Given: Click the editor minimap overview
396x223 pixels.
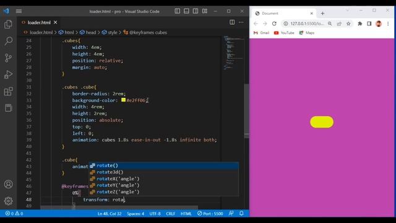Looking at the screenshot, I should [x=234, y=53].
